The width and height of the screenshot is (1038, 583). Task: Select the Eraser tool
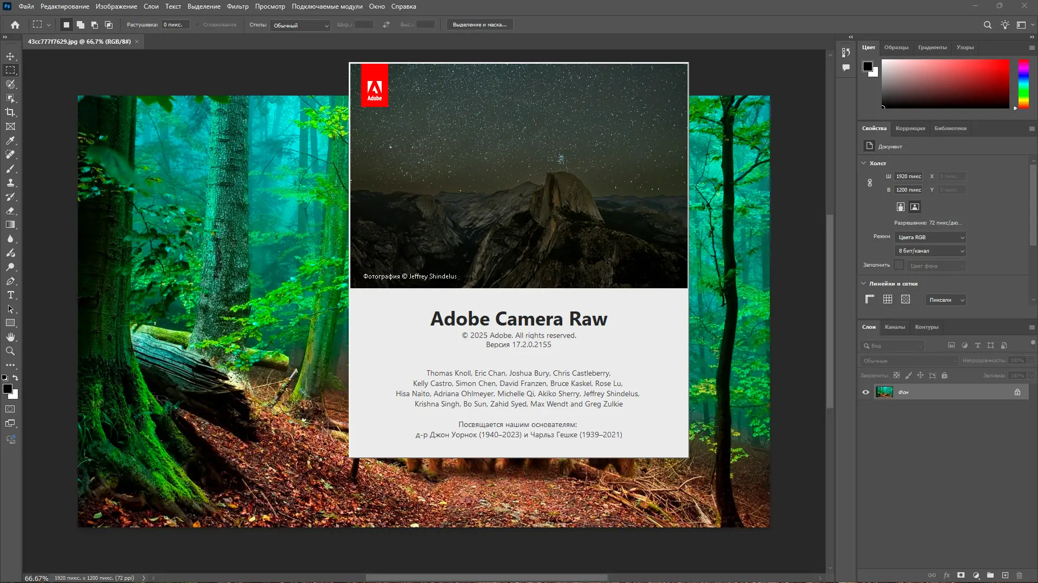pyautogui.click(x=11, y=211)
